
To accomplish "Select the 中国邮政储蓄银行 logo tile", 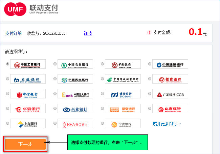I will click(x=123, y=79).
